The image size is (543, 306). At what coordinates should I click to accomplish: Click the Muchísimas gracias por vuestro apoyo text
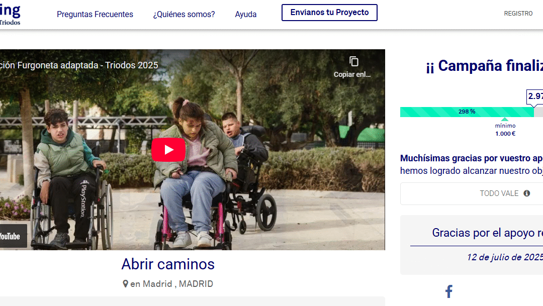click(x=471, y=158)
